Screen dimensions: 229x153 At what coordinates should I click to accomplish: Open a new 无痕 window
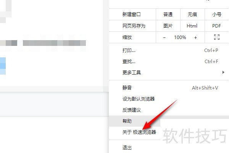tap(192, 15)
